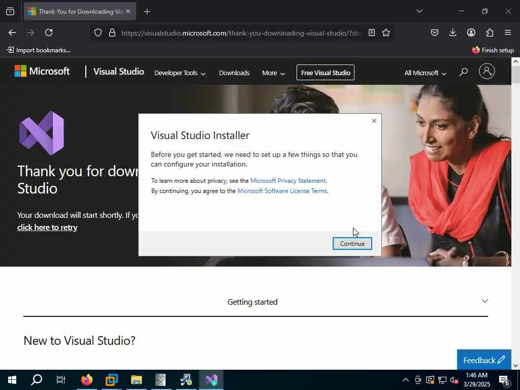Open the extensions puzzle icon
The width and height of the screenshot is (520, 390).
pyautogui.click(x=490, y=32)
